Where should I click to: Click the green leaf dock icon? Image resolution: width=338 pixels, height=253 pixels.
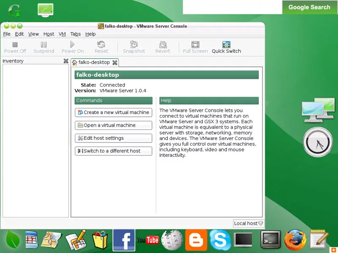pos(13,240)
